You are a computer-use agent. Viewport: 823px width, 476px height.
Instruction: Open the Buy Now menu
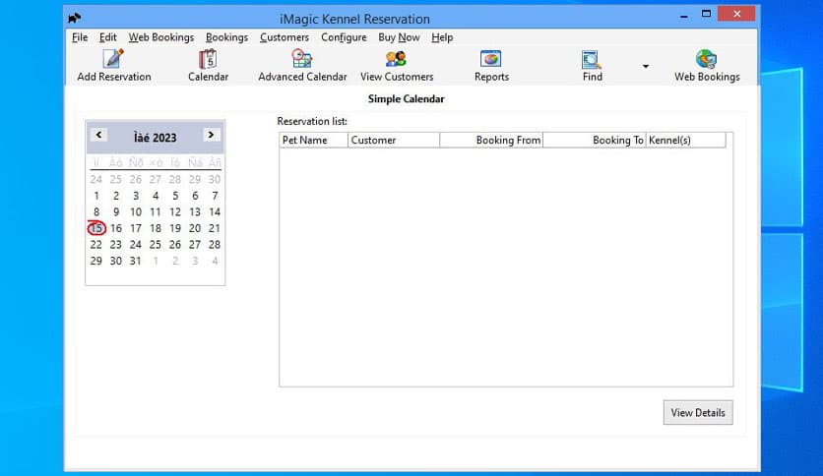tap(399, 37)
